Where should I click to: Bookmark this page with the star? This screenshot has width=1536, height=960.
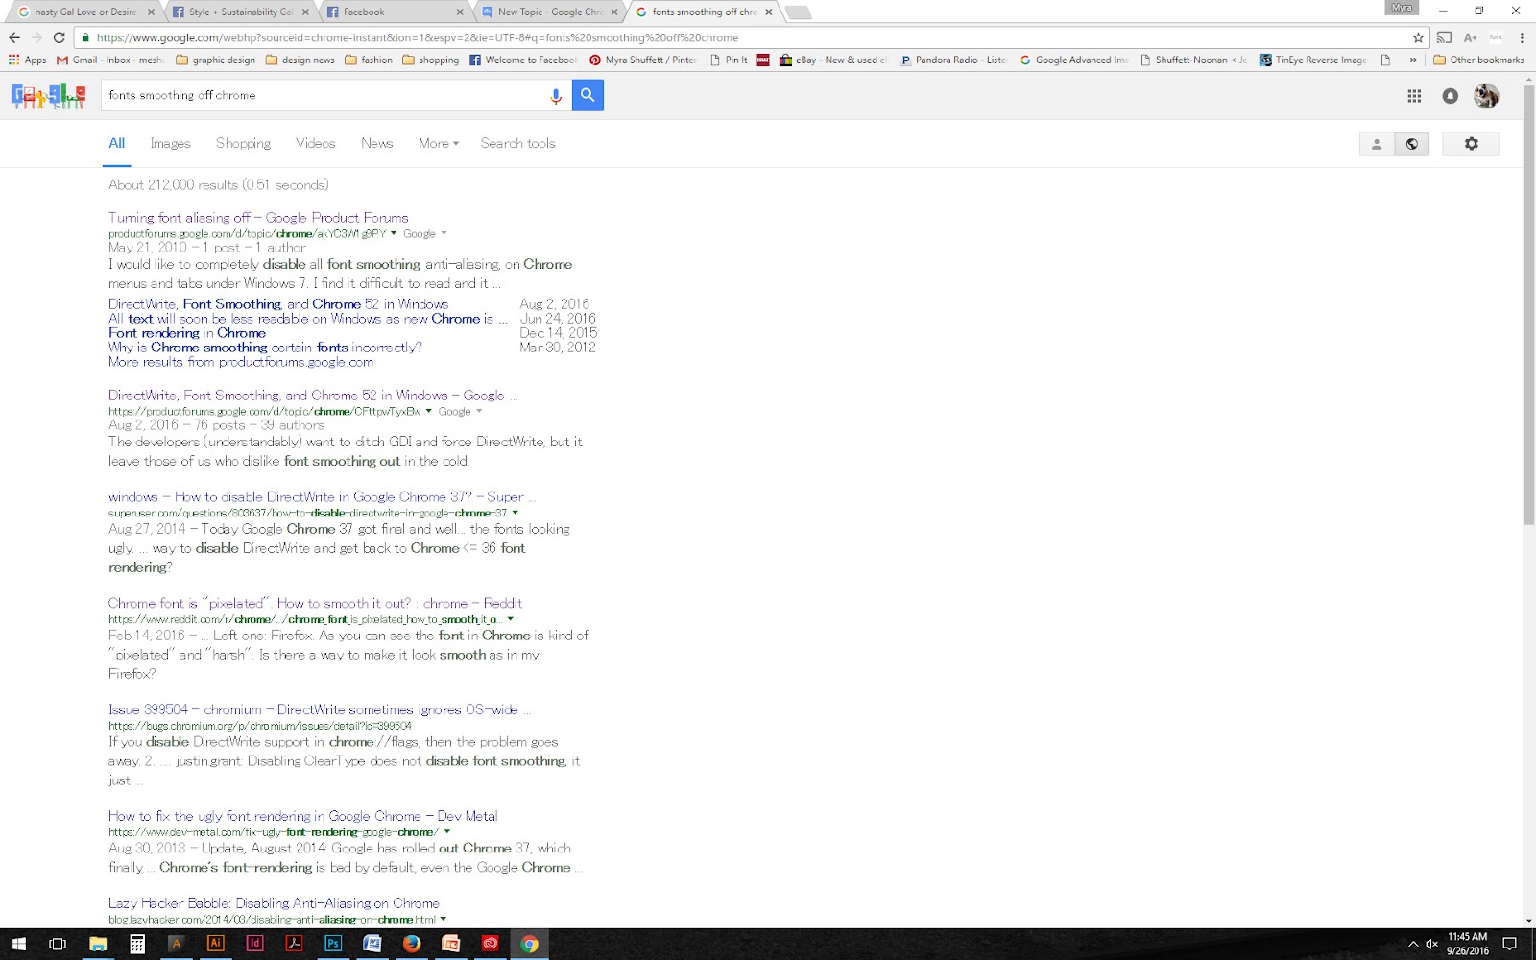click(x=1418, y=37)
